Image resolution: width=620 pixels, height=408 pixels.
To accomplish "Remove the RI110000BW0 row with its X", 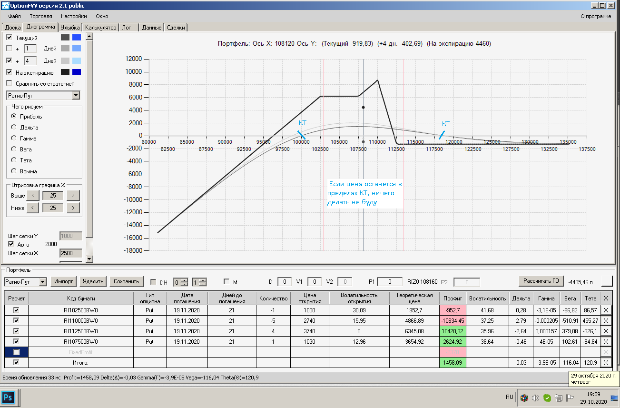I will [605, 320].
